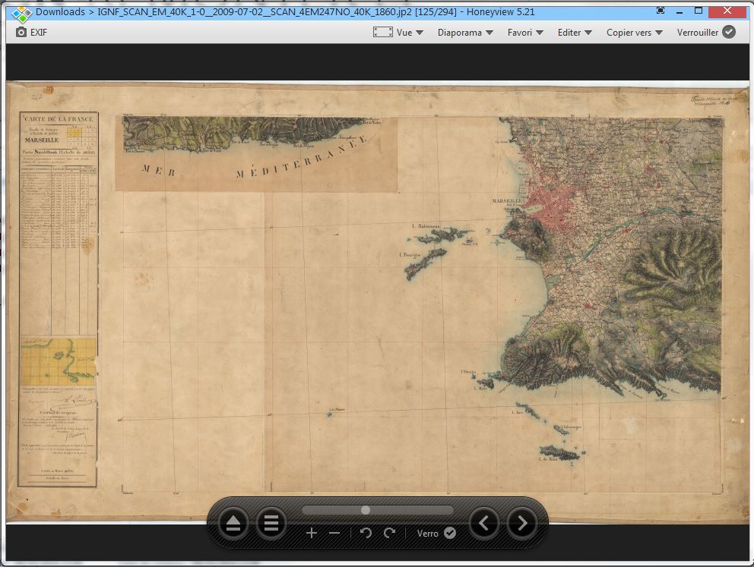Open EXIF info via camera icon
754x567 pixels.
click(21, 33)
